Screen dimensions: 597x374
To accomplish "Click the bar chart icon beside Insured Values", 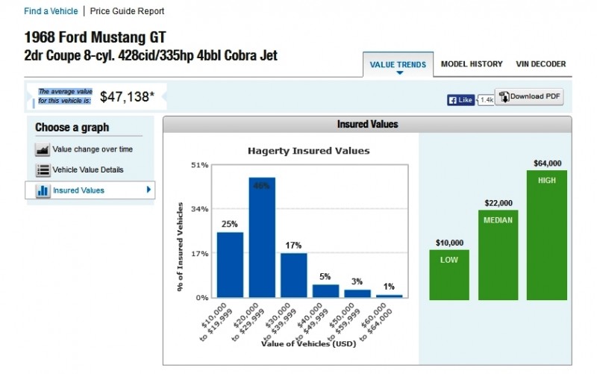I will (x=43, y=190).
